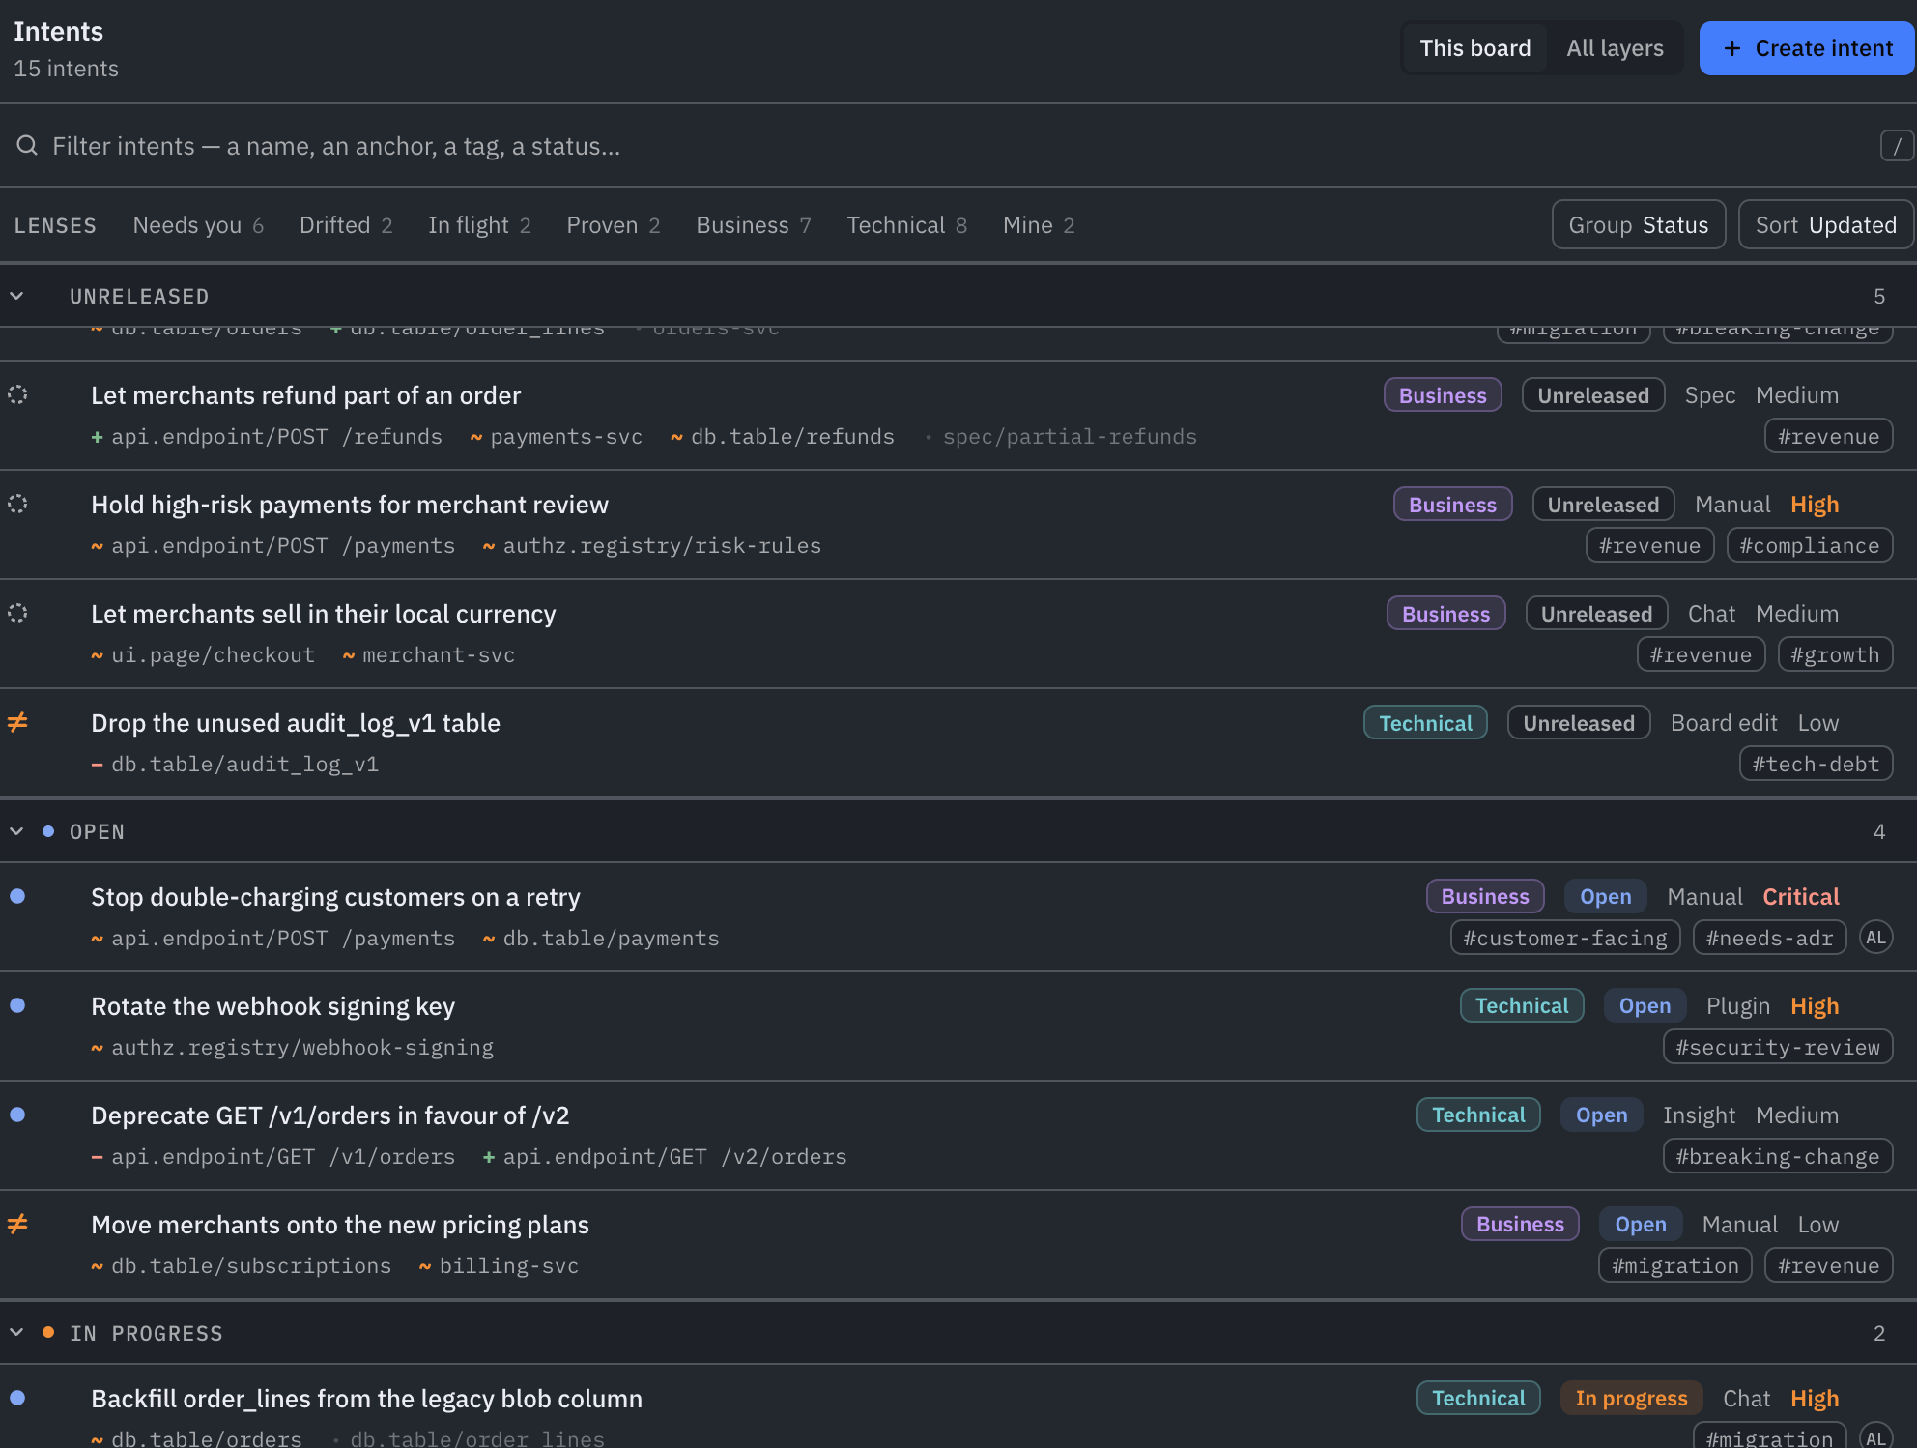The height and width of the screenshot is (1448, 1917).
Task: Open Hold high-risk payments for merchant review
Action: (350, 505)
